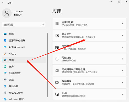Select 系统 in the sidebar

click(x=24, y=34)
